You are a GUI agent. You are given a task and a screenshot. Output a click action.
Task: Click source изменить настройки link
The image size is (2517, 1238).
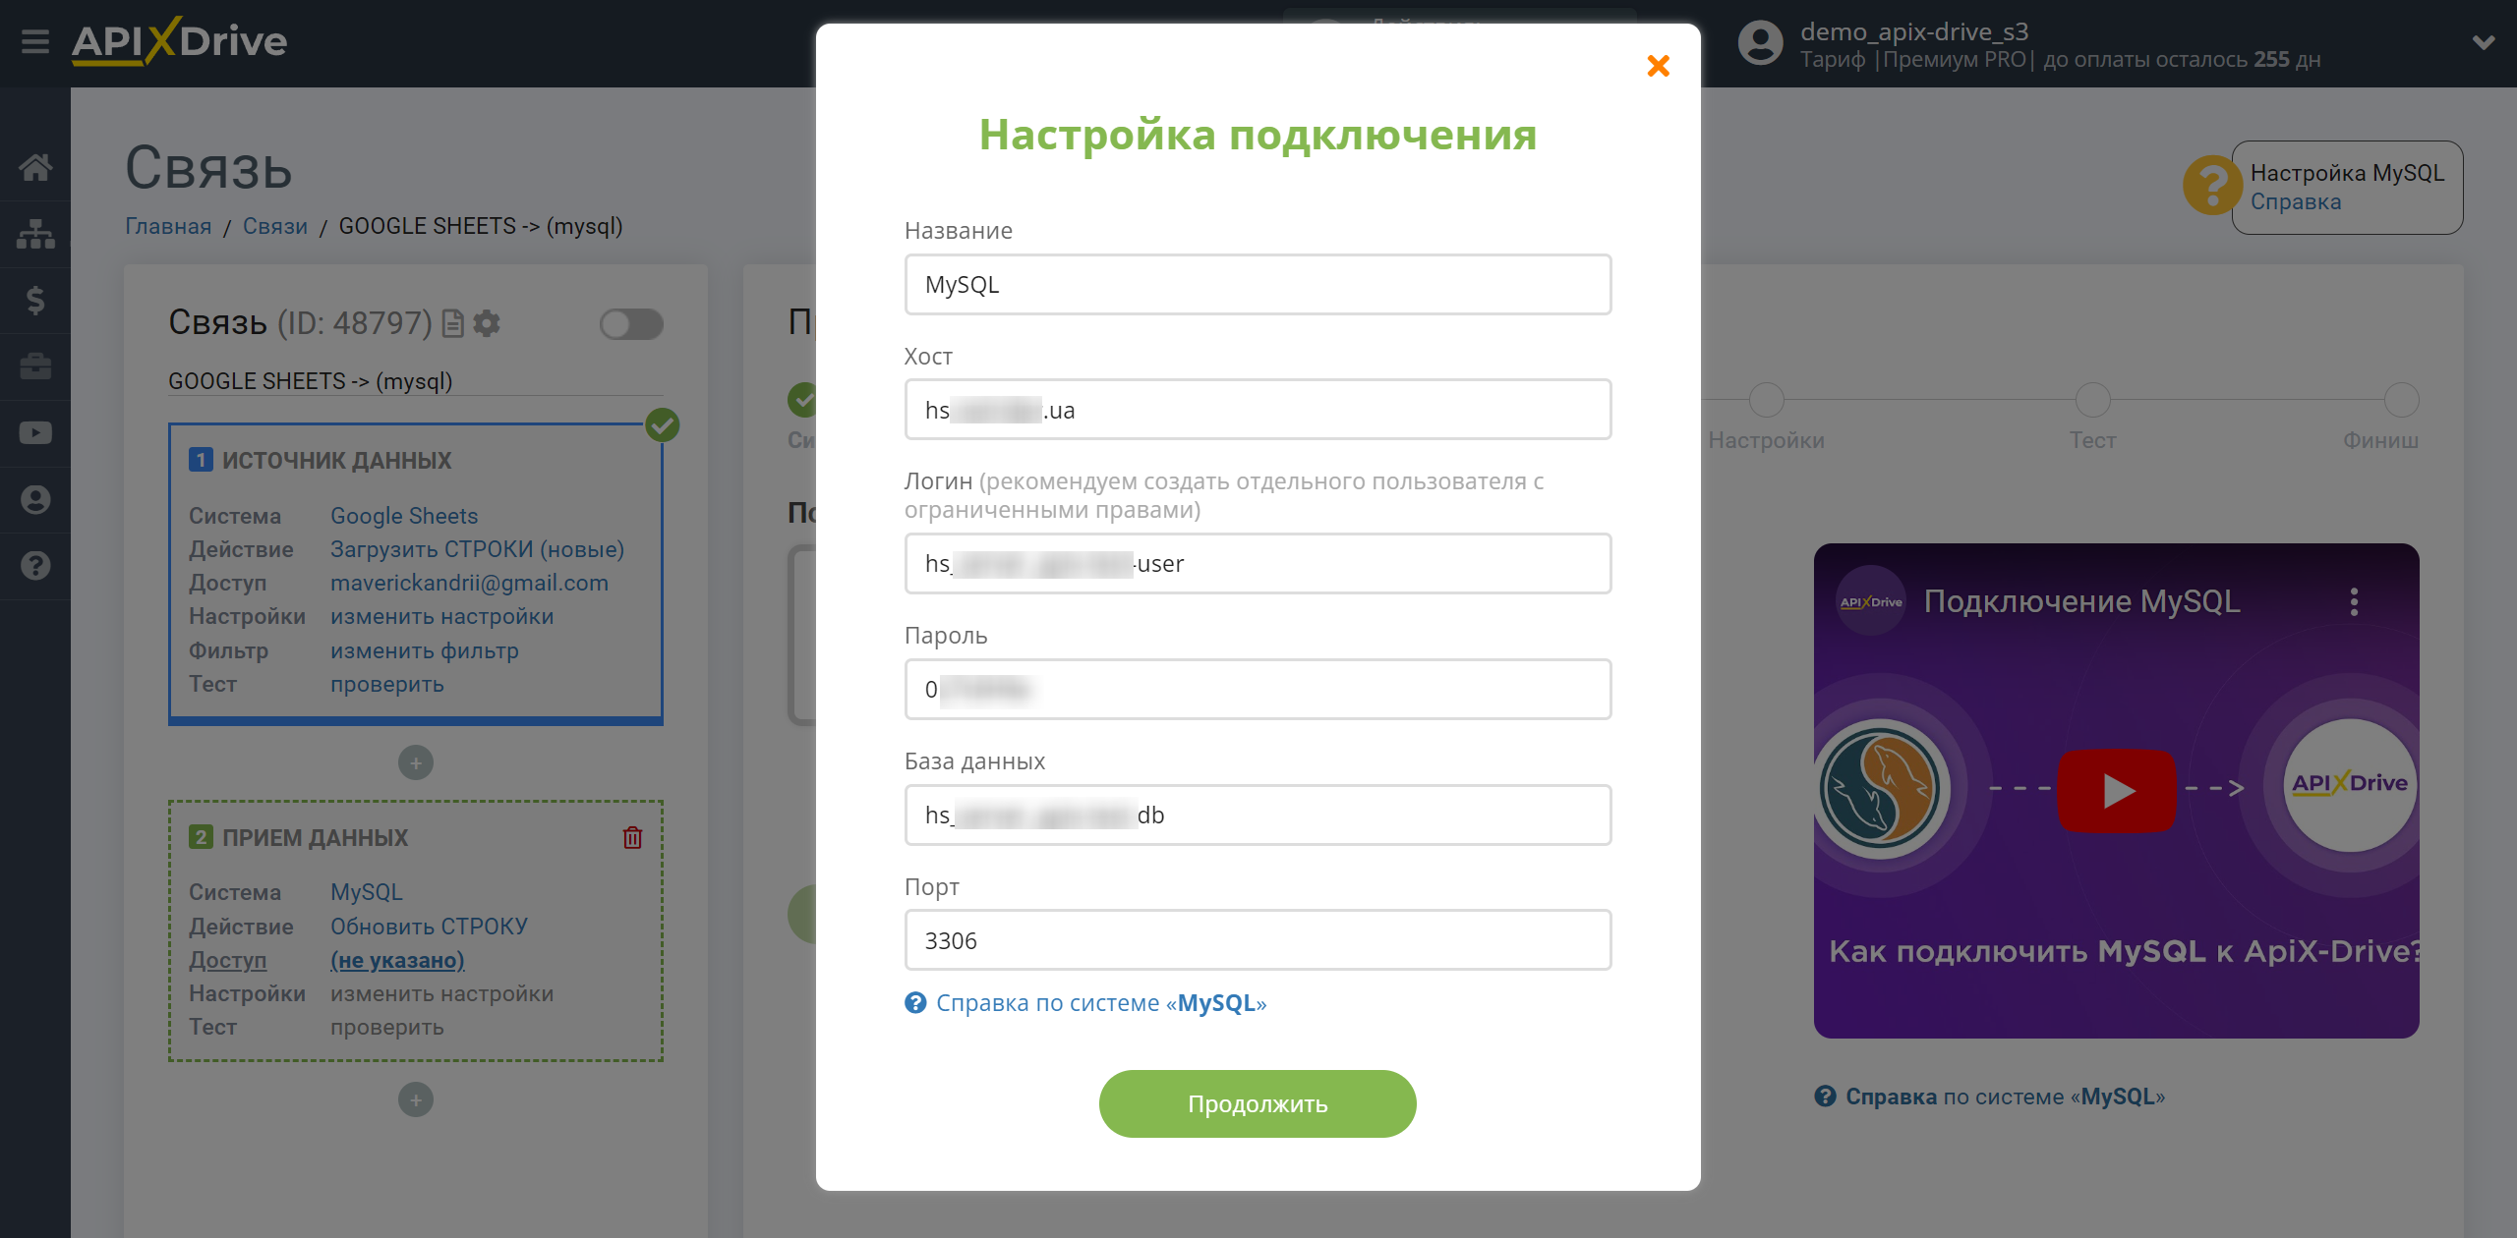point(442,616)
